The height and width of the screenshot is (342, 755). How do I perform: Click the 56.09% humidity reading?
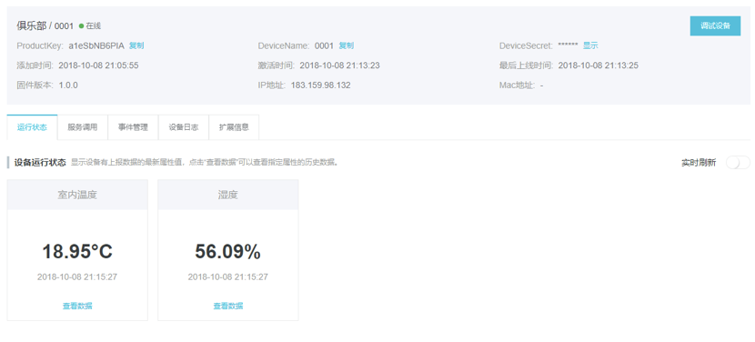227,251
